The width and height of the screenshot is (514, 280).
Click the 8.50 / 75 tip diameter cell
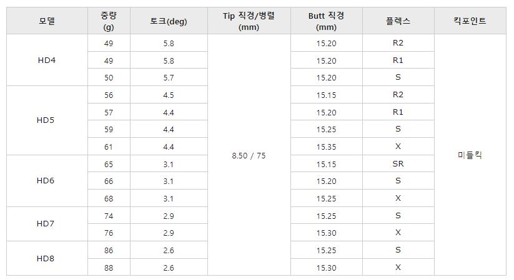point(249,155)
